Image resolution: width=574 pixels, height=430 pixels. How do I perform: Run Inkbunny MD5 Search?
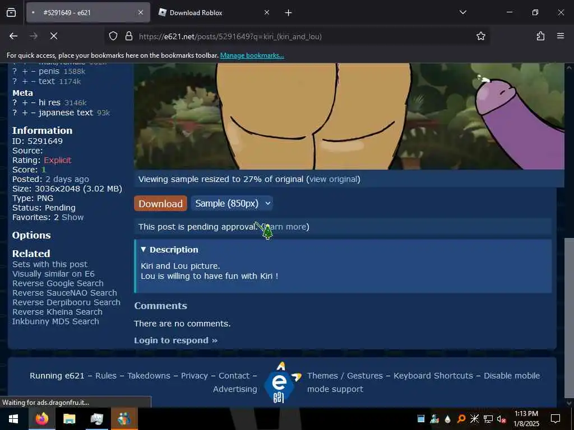[55, 321]
